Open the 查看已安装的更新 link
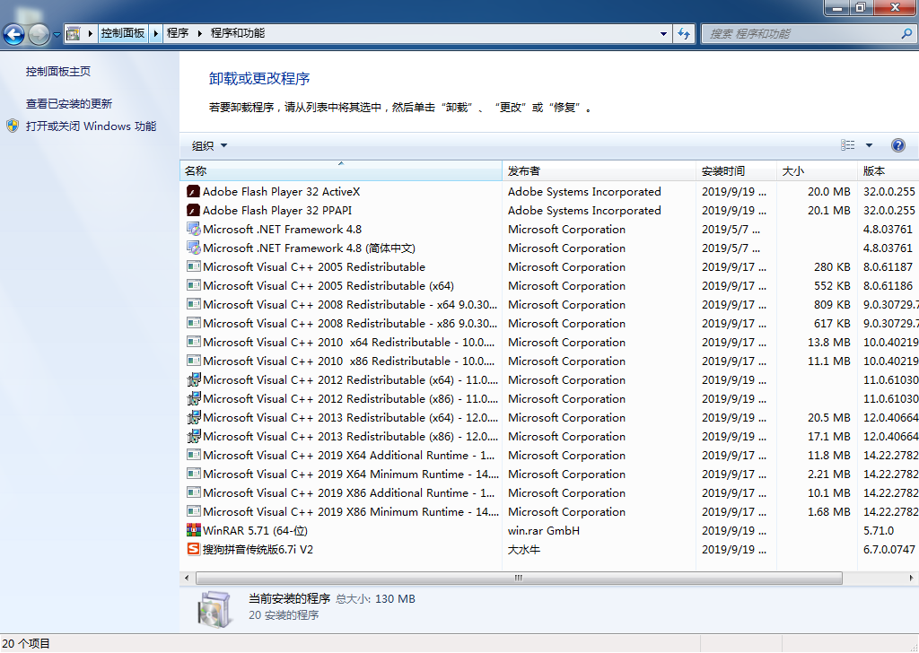Viewport: 919px width, 653px height. (68, 104)
